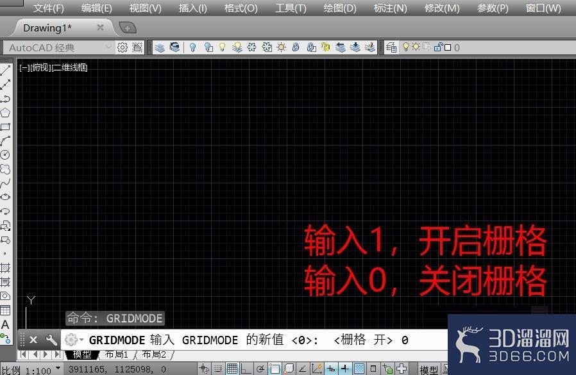Toggle 3D Object Snap in status bar
Viewport: 576px width, 375px height.
[x=289, y=369]
